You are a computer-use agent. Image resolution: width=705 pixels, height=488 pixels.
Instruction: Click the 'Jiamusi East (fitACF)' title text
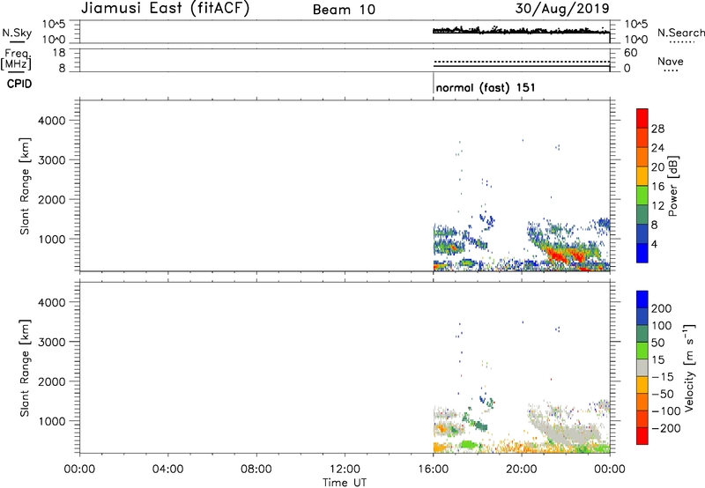click(165, 8)
